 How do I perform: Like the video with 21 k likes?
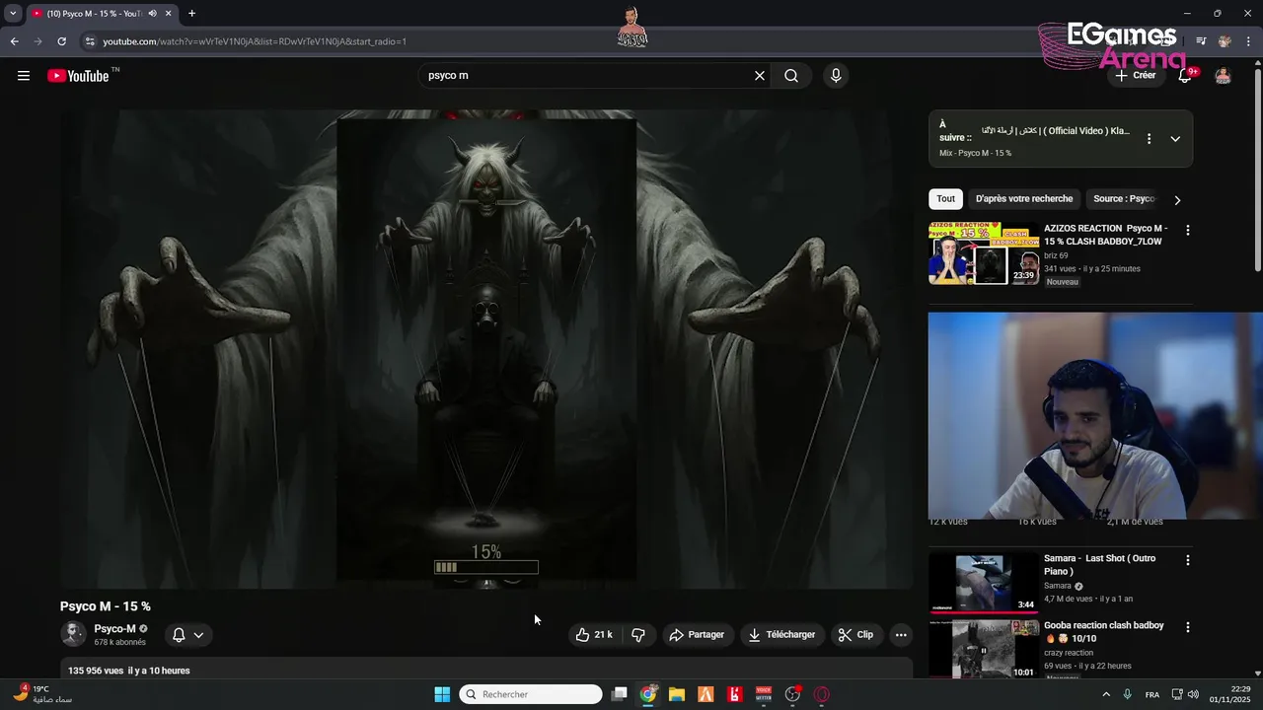click(x=594, y=635)
